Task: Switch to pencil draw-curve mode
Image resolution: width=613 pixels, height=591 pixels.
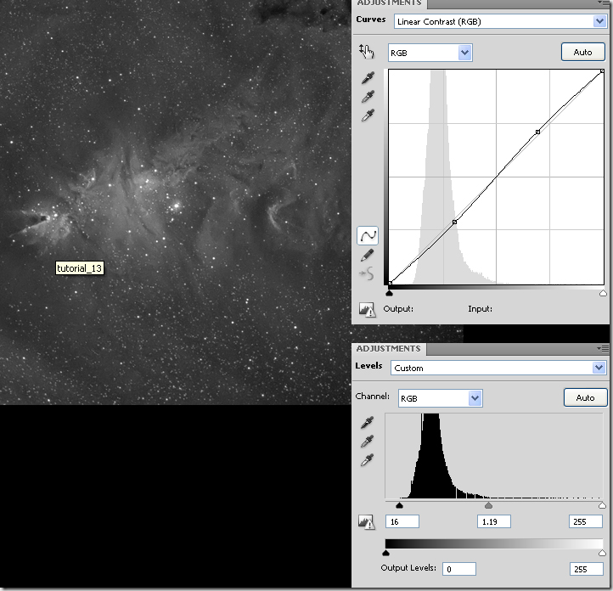Action: [x=367, y=256]
